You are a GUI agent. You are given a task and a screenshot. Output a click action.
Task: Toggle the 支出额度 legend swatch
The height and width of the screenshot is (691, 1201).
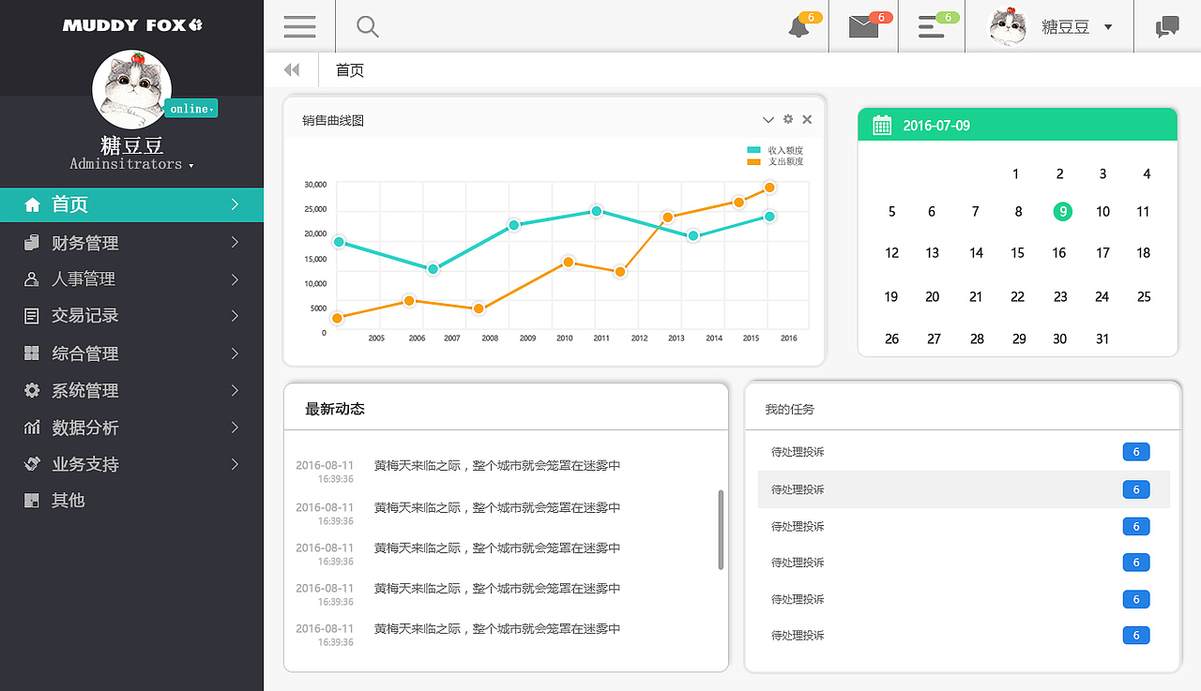(x=753, y=161)
